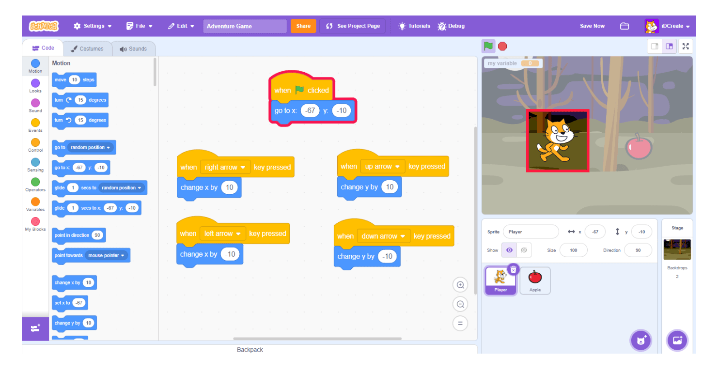Open glide to random position dropdown
This screenshot has height=373, width=718.
click(x=122, y=187)
